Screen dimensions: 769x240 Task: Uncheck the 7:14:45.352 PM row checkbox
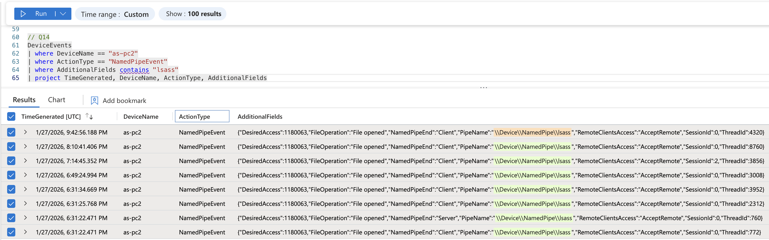(11, 161)
